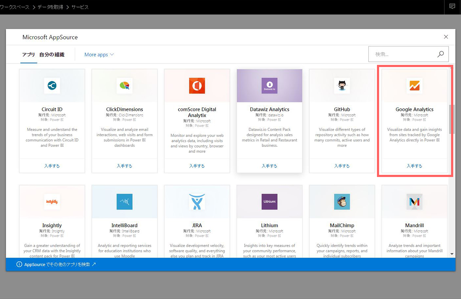461x299 pixels.
Task: Click the Microsoft AppSource heading
Action: tap(50, 37)
